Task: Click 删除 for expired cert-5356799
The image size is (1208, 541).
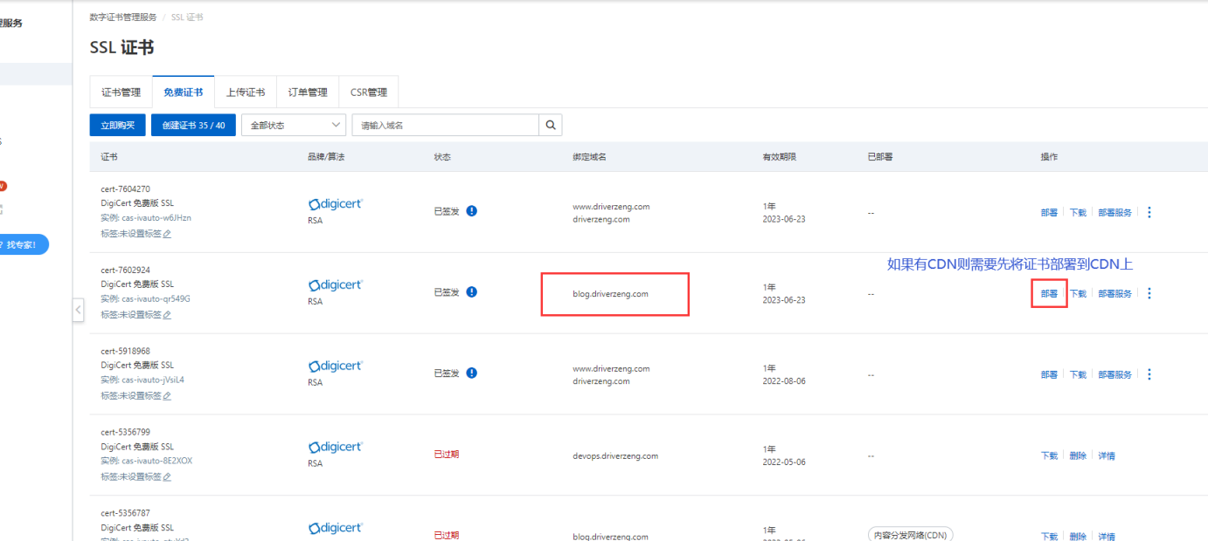Action: 1078,455
